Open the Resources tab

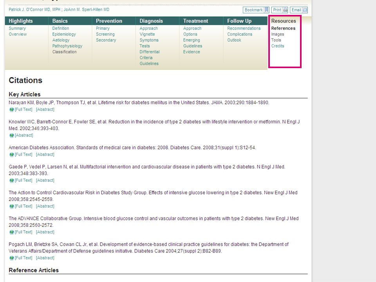[284, 21]
